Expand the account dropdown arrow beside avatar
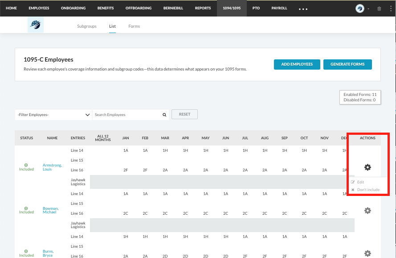Viewport: 396px width, 258px height. point(368,9)
